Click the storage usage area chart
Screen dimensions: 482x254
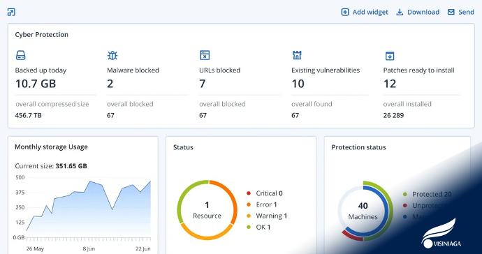89,209
